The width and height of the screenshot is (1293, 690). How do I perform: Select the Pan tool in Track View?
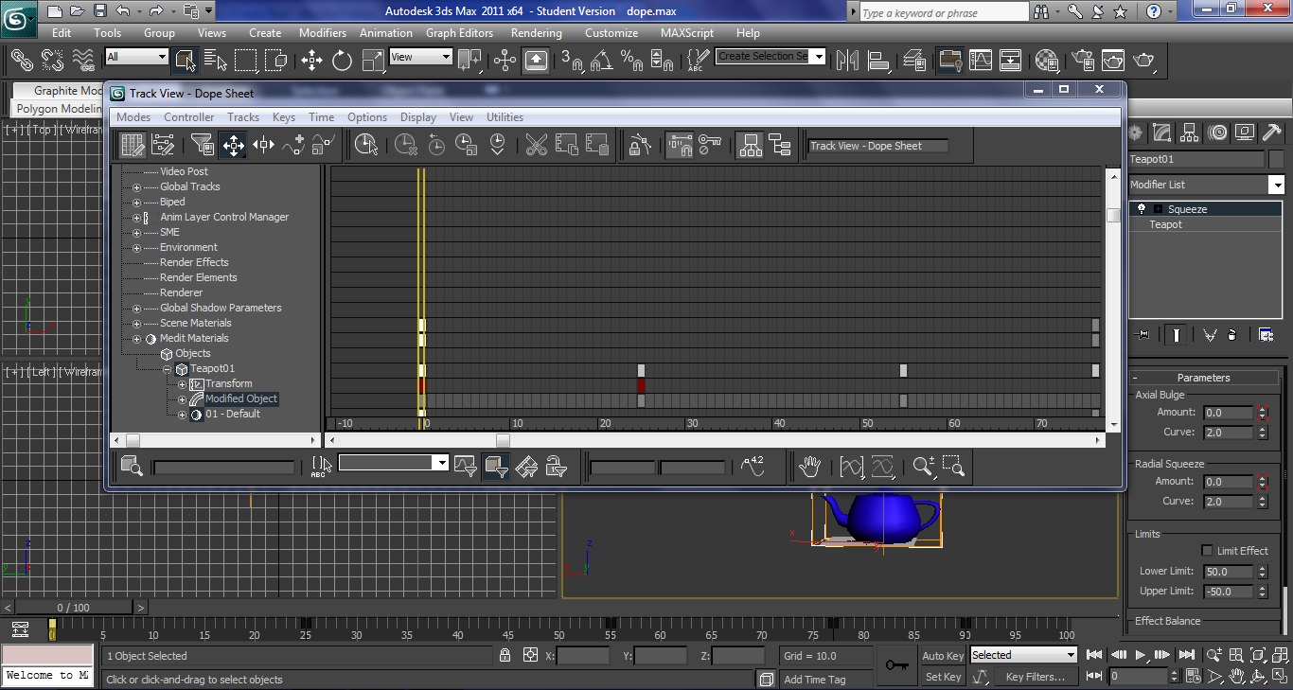(x=811, y=466)
